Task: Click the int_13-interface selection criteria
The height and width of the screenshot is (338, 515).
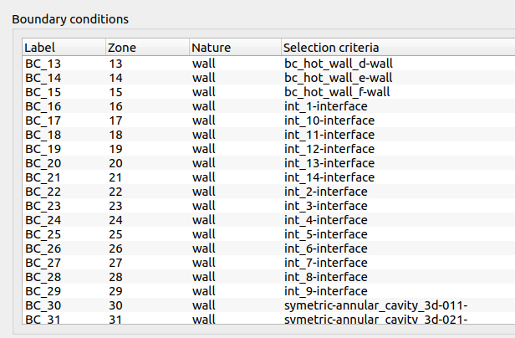Action: coord(329,163)
